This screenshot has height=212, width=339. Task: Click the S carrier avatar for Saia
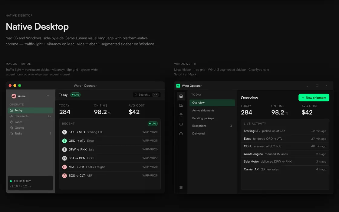(64, 150)
